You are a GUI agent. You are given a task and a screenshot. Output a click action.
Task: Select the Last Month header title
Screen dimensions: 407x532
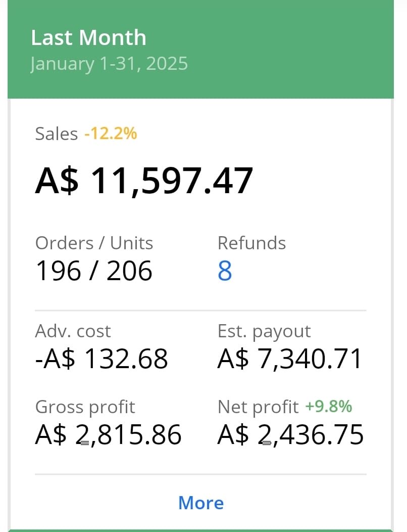[x=88, y=37]
